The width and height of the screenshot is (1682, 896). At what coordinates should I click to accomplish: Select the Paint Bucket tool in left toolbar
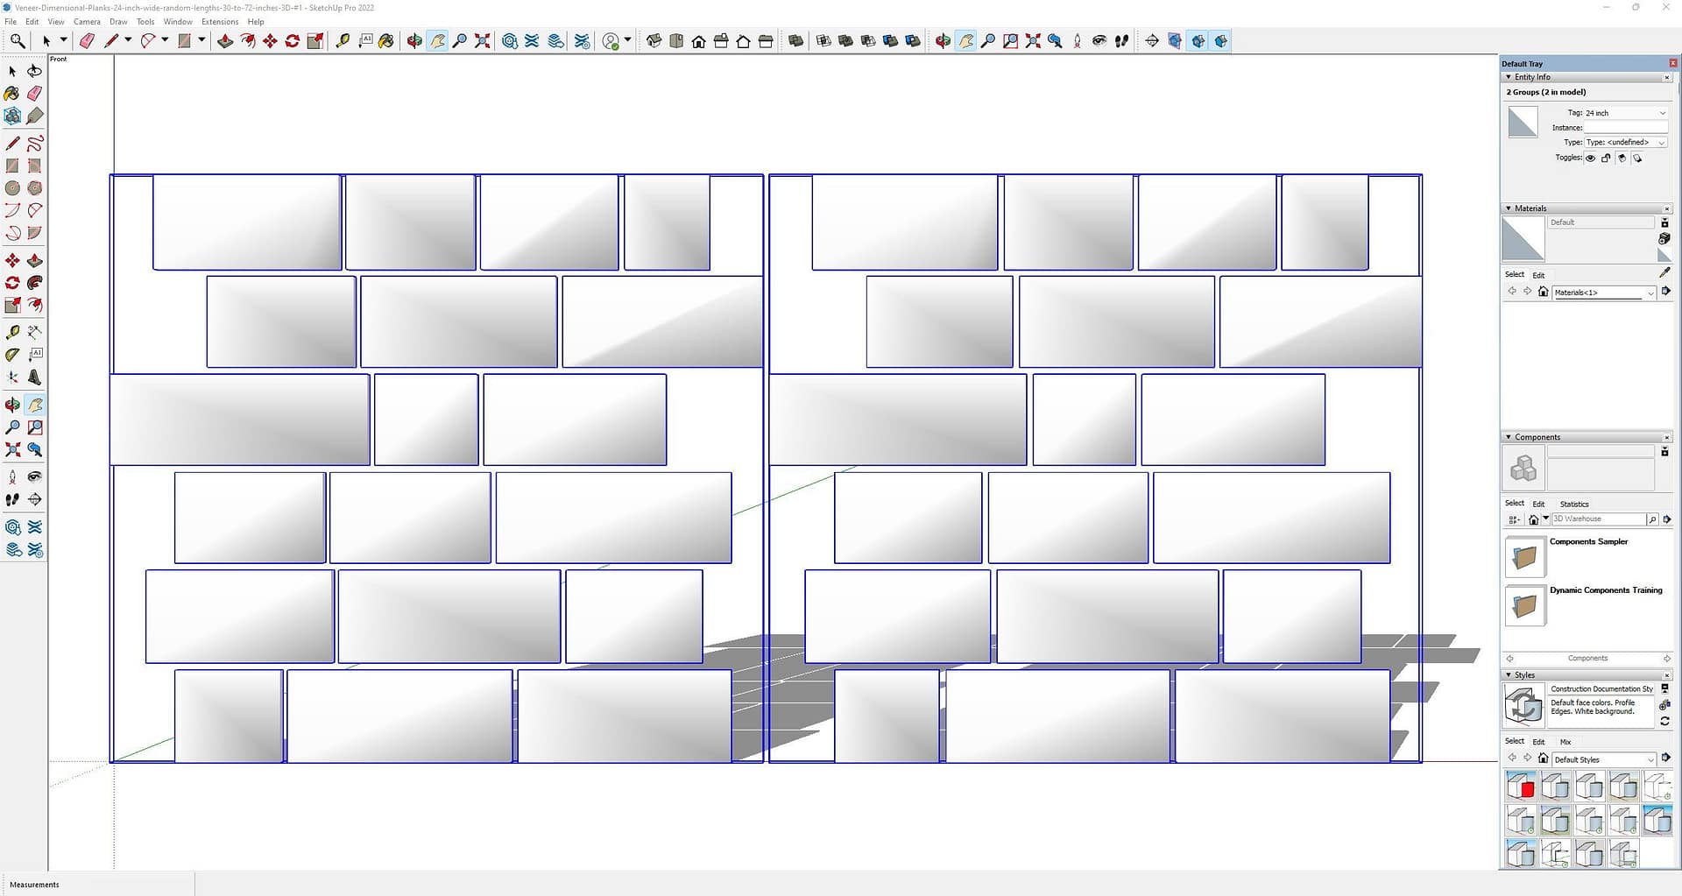(12, 93)
